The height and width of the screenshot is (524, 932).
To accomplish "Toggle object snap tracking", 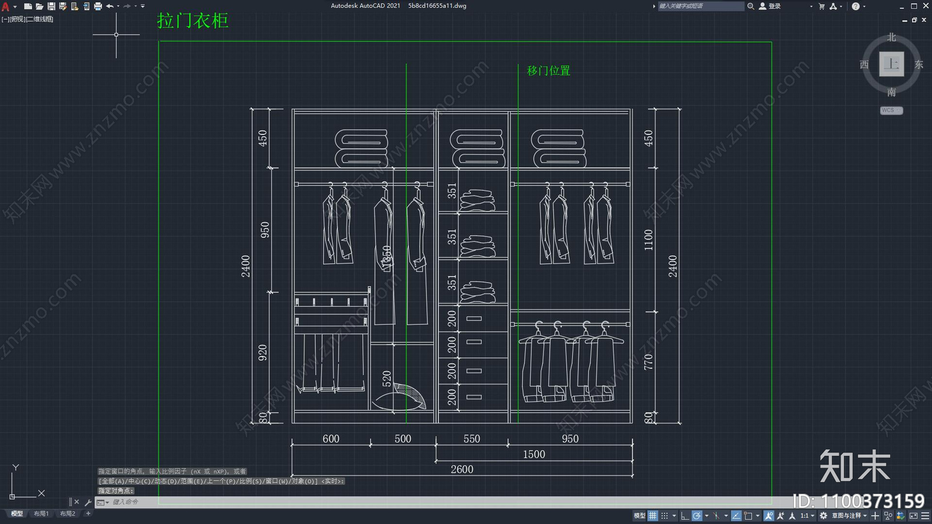I will tap(736, 516).
